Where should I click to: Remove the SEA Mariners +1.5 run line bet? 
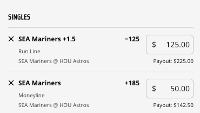11,39
